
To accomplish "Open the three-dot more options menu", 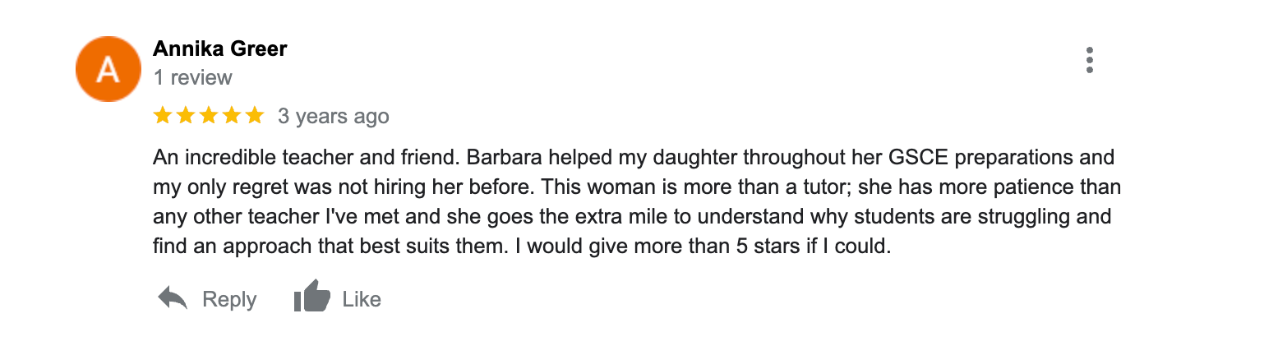I will [1089, 60].
